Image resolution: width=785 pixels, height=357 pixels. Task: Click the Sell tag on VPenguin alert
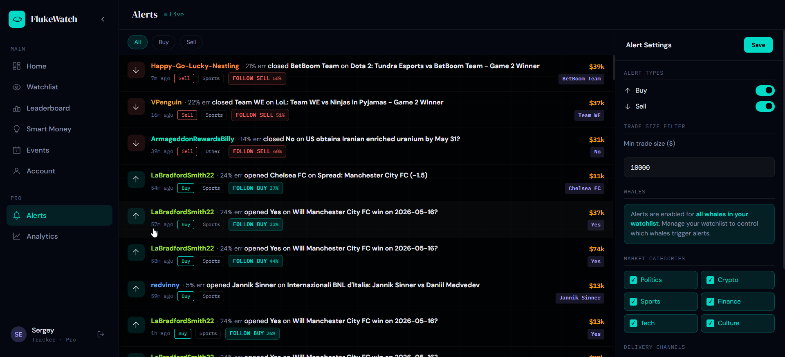[187, 115]
